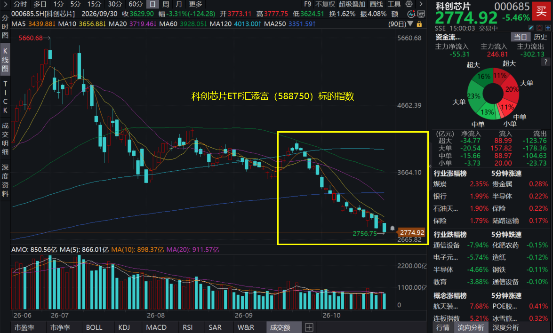Viewport: 553px width, 333px height.
Task: Switch to the BOLL indicator tab
Action: pos(94,327)
